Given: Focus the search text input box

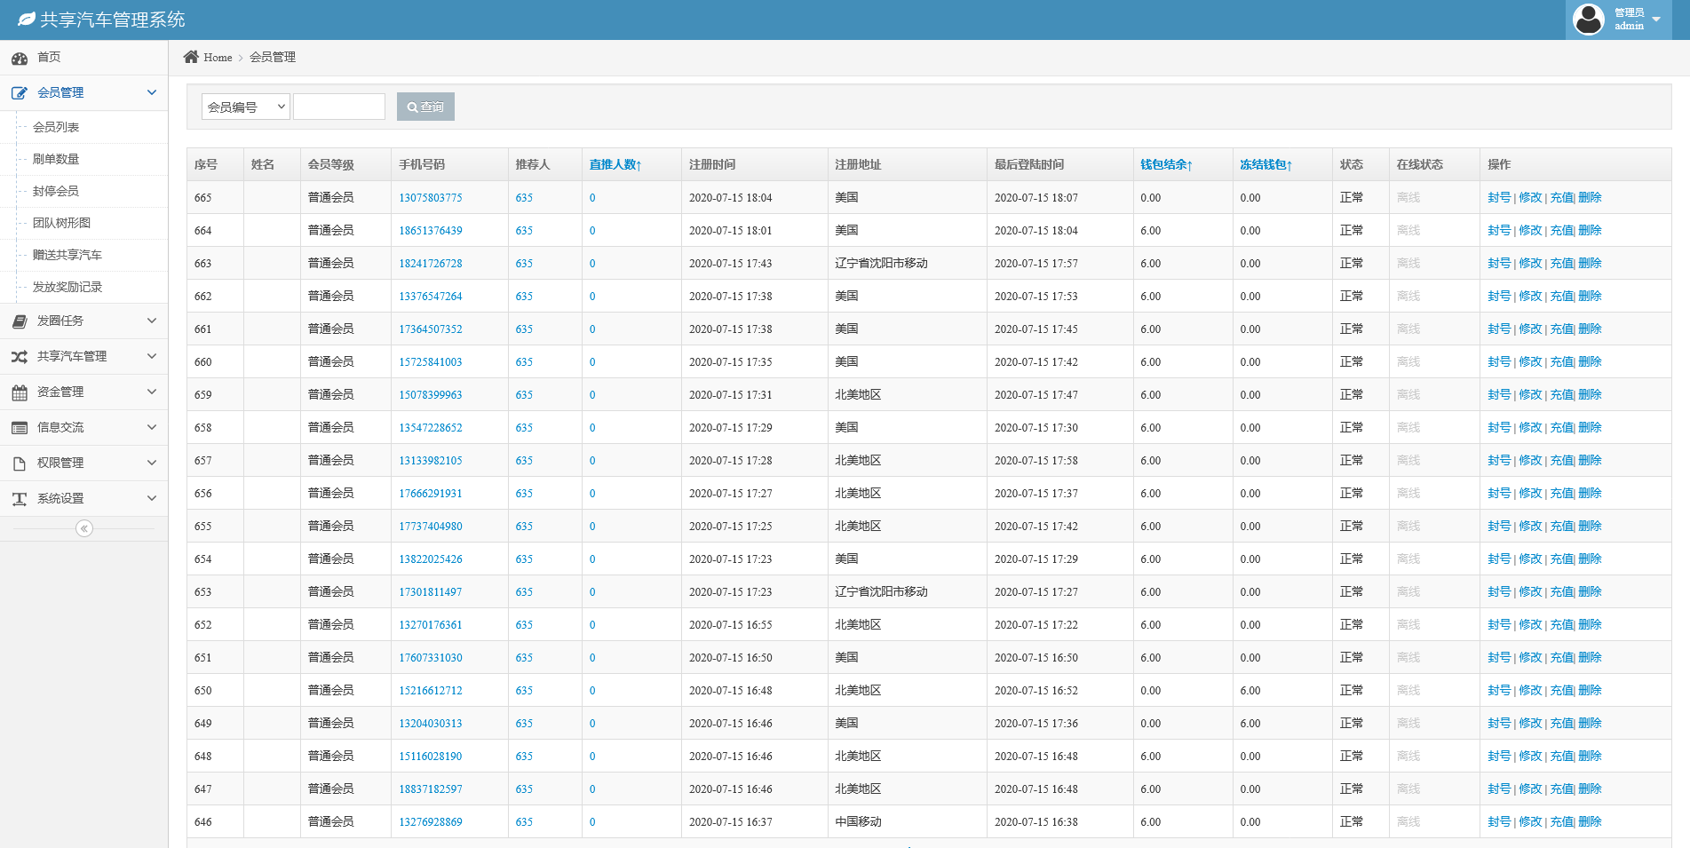Looking at the screenshot, I should pyautogui.click(x=339, y=107).
